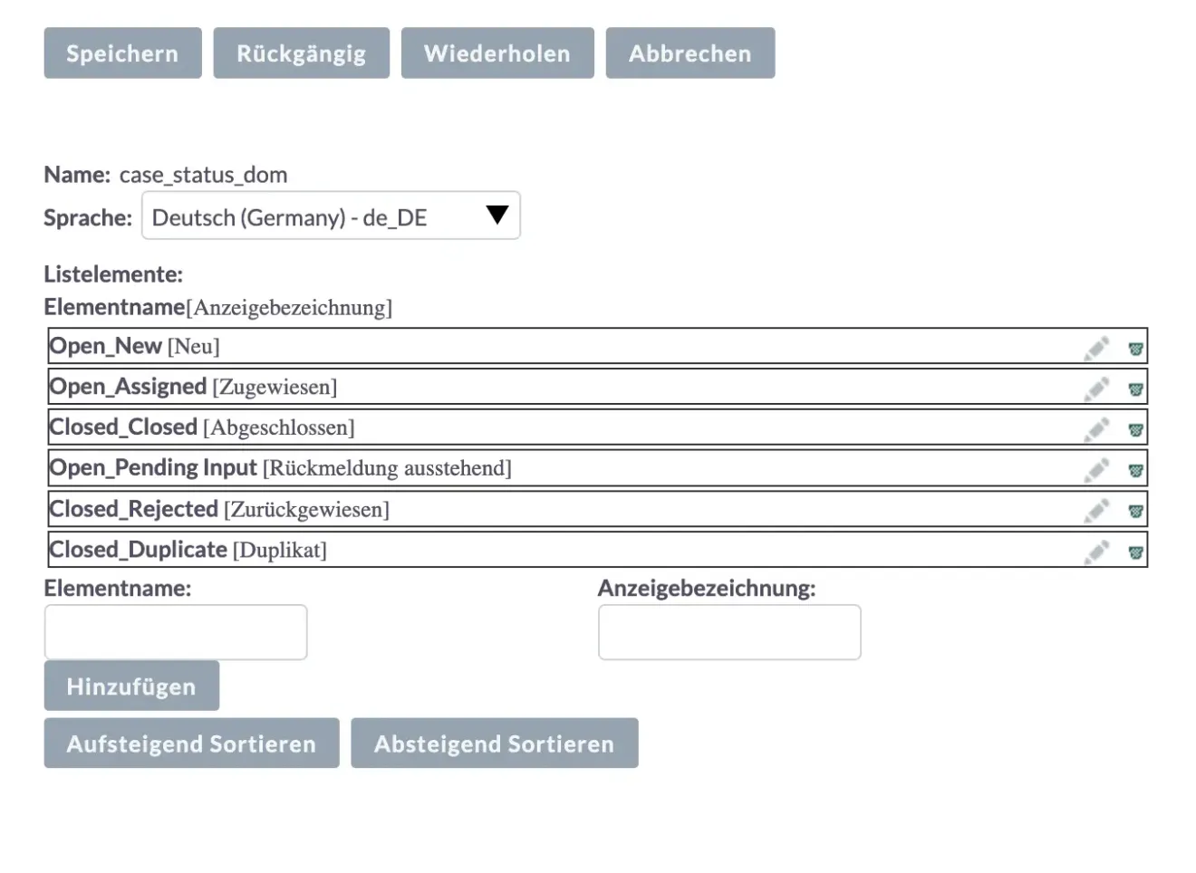
Task: Delete the Closed_Closed list item
Action: [x=1137, y=429]
